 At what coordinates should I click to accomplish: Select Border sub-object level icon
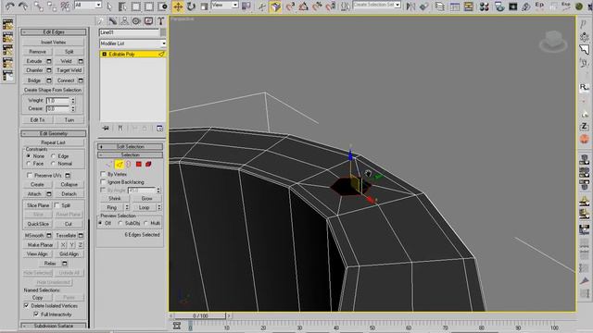(x=129, y=165)
